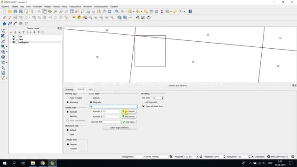Click the Azimuth Diff input field
The width and height of the screenshot is (297, 167).
pyautogui.click(x=111, y=122)
